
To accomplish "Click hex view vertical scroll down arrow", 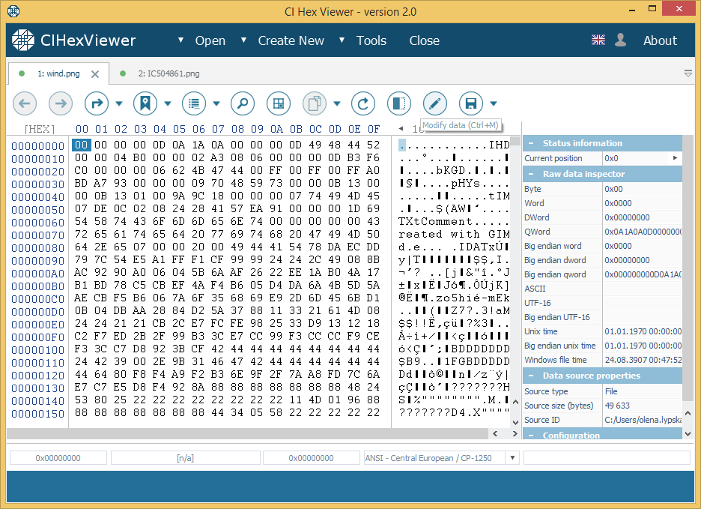I will 515,422.
